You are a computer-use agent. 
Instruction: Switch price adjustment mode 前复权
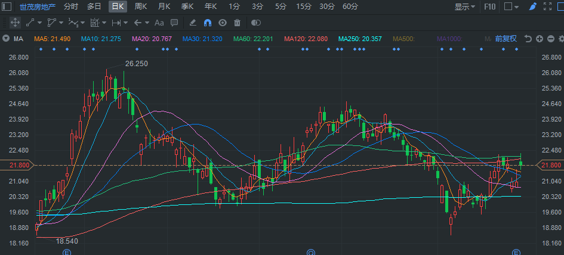(506, 39)
